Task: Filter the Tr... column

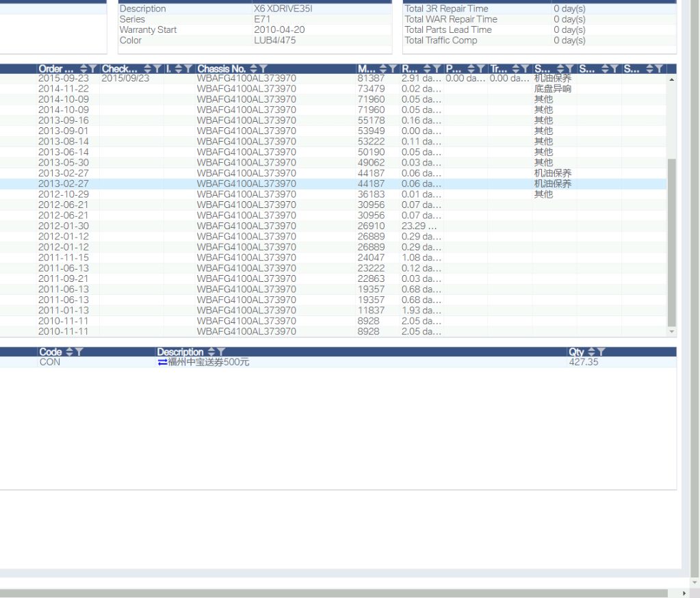Action: [525, 68]
